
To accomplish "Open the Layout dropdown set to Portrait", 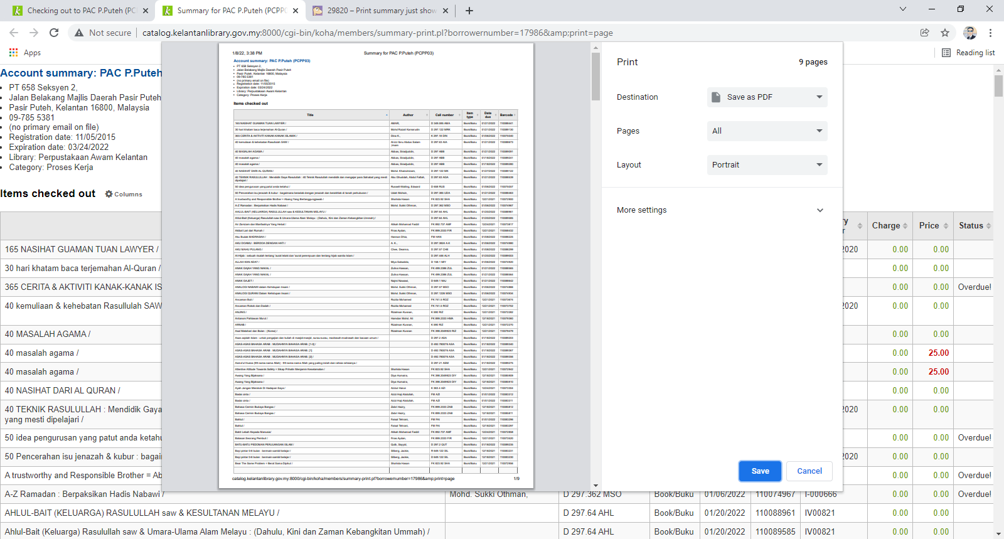I will pos(767,165).
